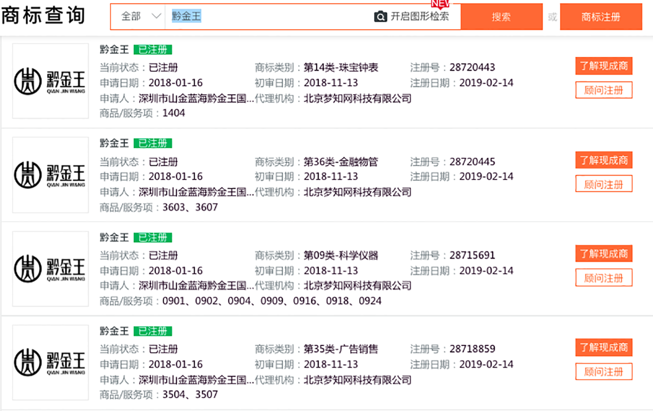Click category text 第36类-金融物管
The image size is (653, 411).
pos(341,162)
